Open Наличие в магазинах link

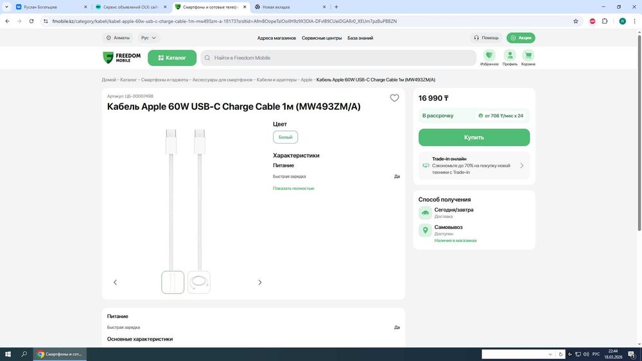455,240
